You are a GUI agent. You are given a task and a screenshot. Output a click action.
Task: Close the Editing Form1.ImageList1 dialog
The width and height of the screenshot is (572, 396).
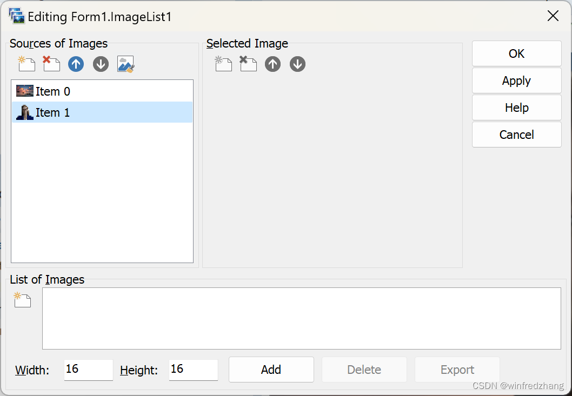pyautogui.click(x=553, y=16)
